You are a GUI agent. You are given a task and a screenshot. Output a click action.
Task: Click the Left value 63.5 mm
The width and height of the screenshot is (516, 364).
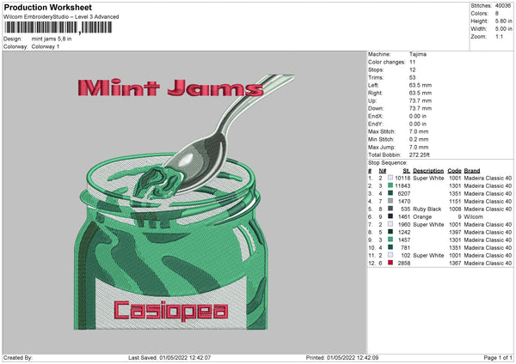(x=421, y=85)
